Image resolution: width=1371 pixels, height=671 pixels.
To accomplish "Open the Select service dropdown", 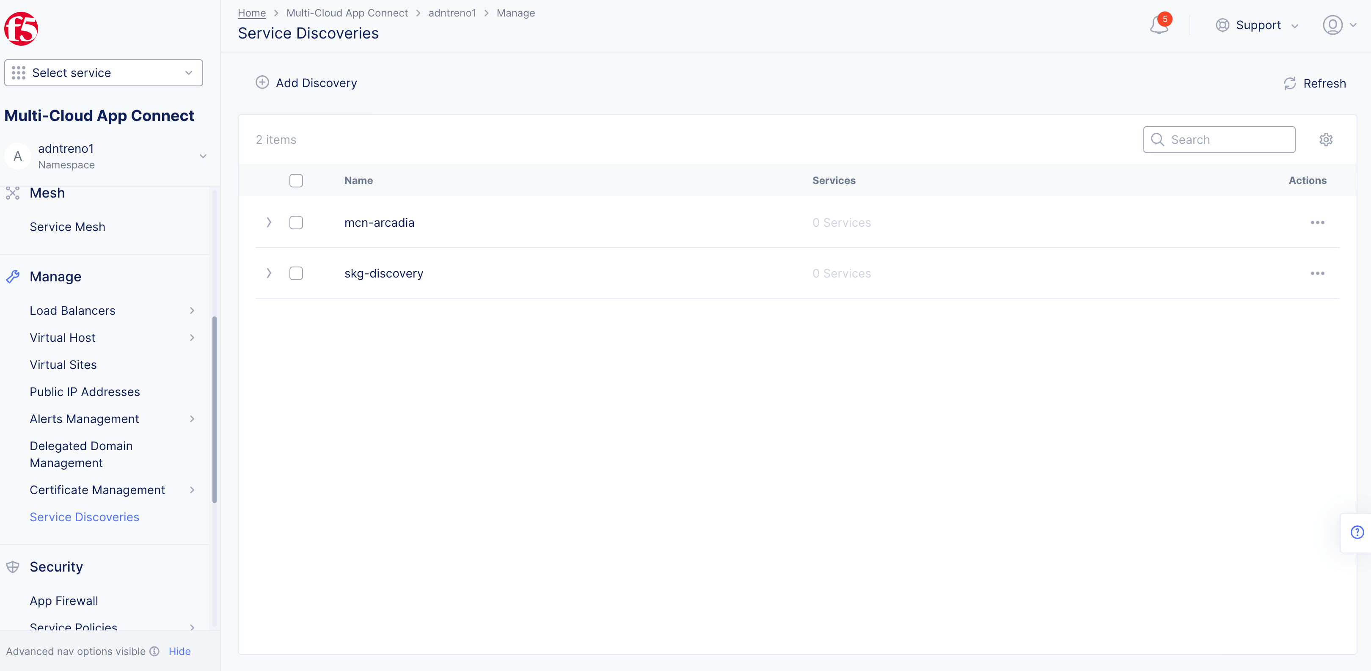I will click(x=103, y=72).
